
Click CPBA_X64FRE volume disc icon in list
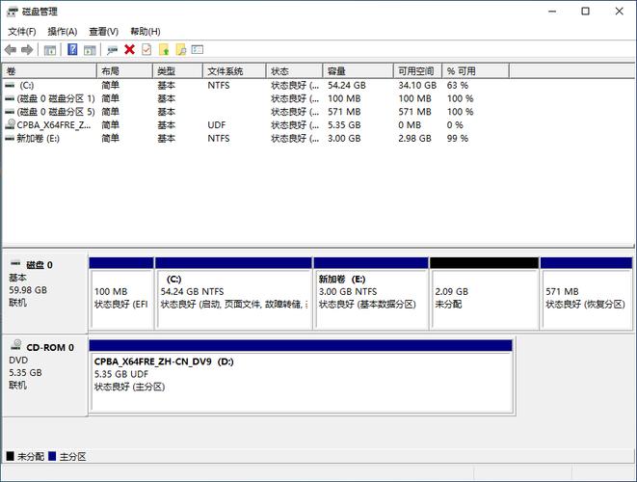coord(10,124)
